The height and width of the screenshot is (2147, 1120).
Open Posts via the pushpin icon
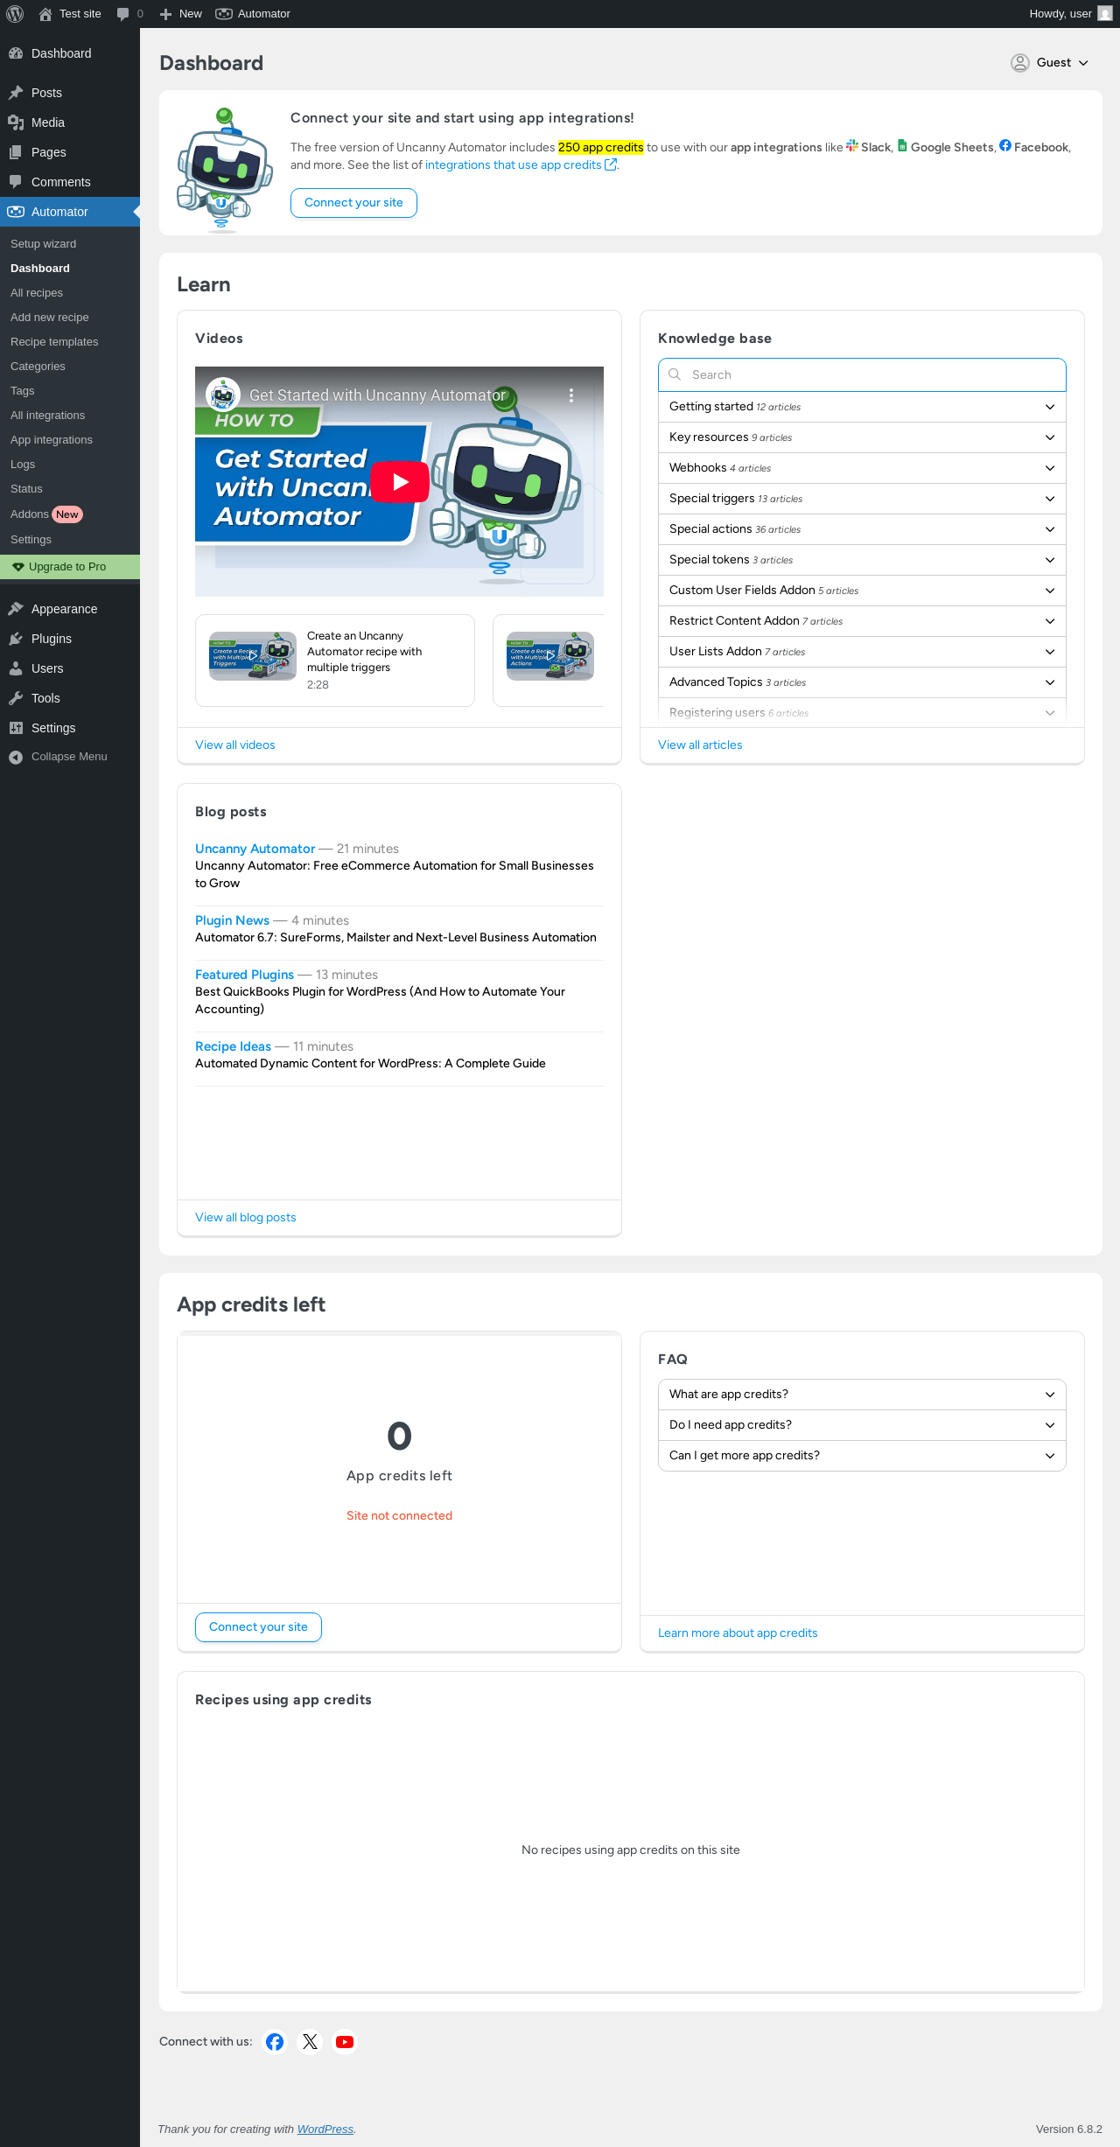click(16, 93)
